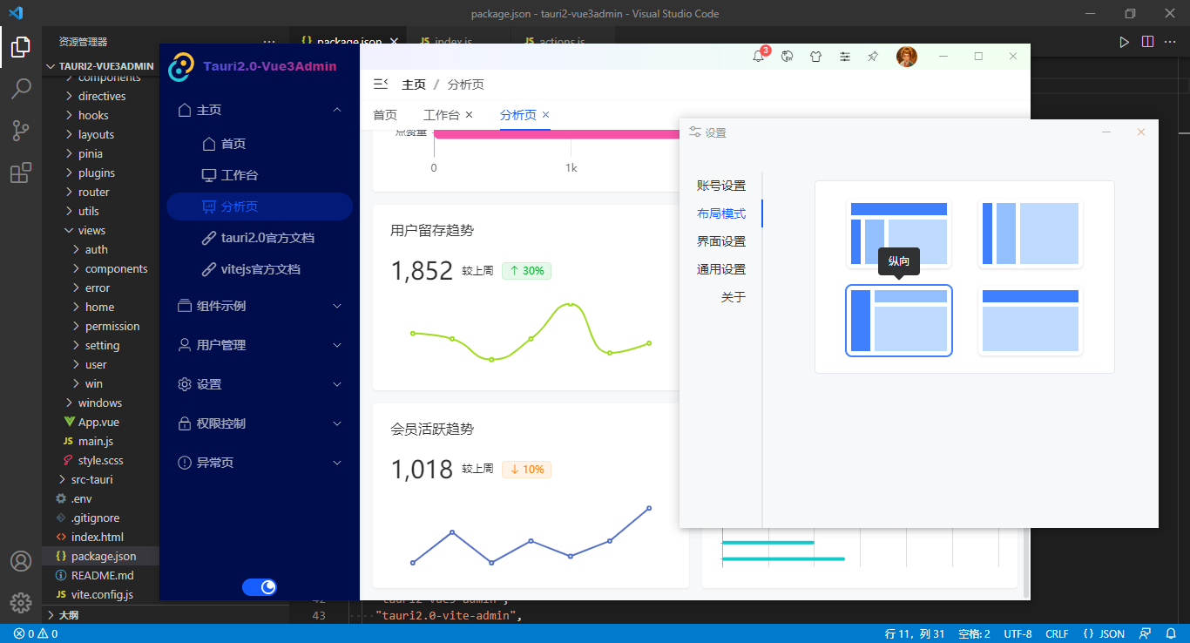Click the 设置 dialog header icon
Screen dimensions: 1190x643
point(694,132)
